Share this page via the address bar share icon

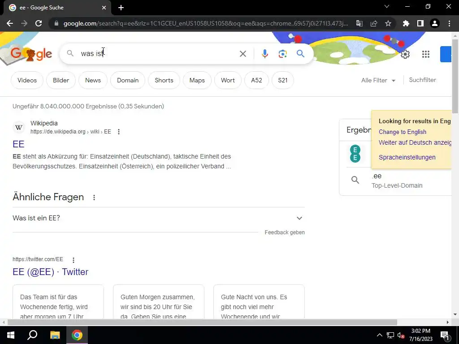pyautogui.click(x=374, y=23)
